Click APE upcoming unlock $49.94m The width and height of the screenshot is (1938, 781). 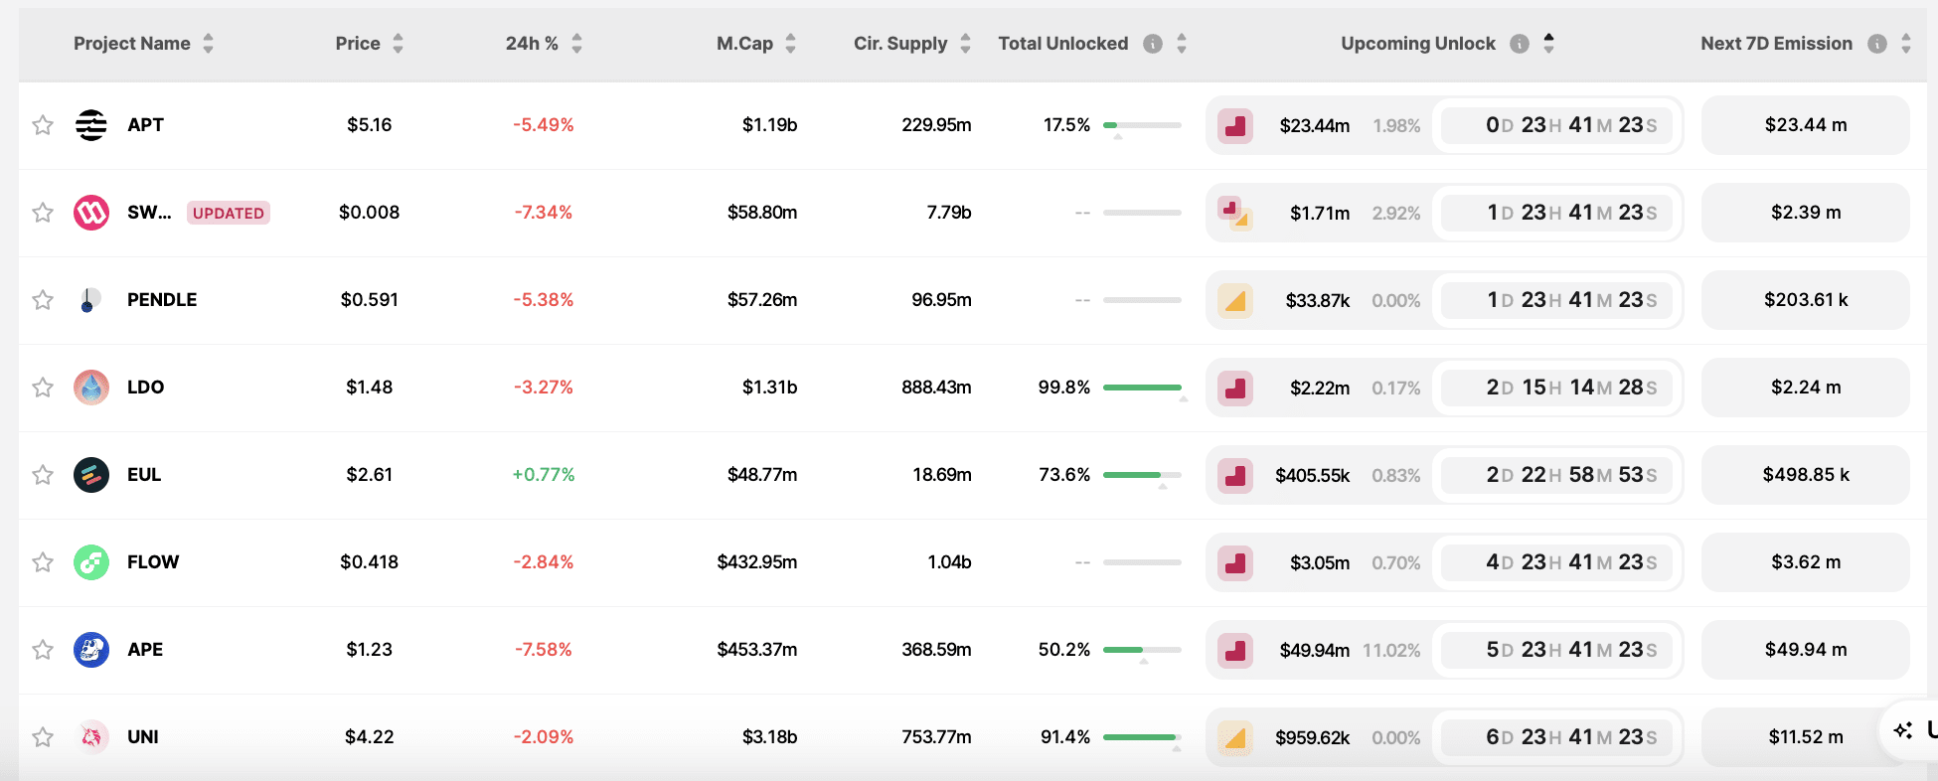pyautogui.click(x=1315, y=650)
